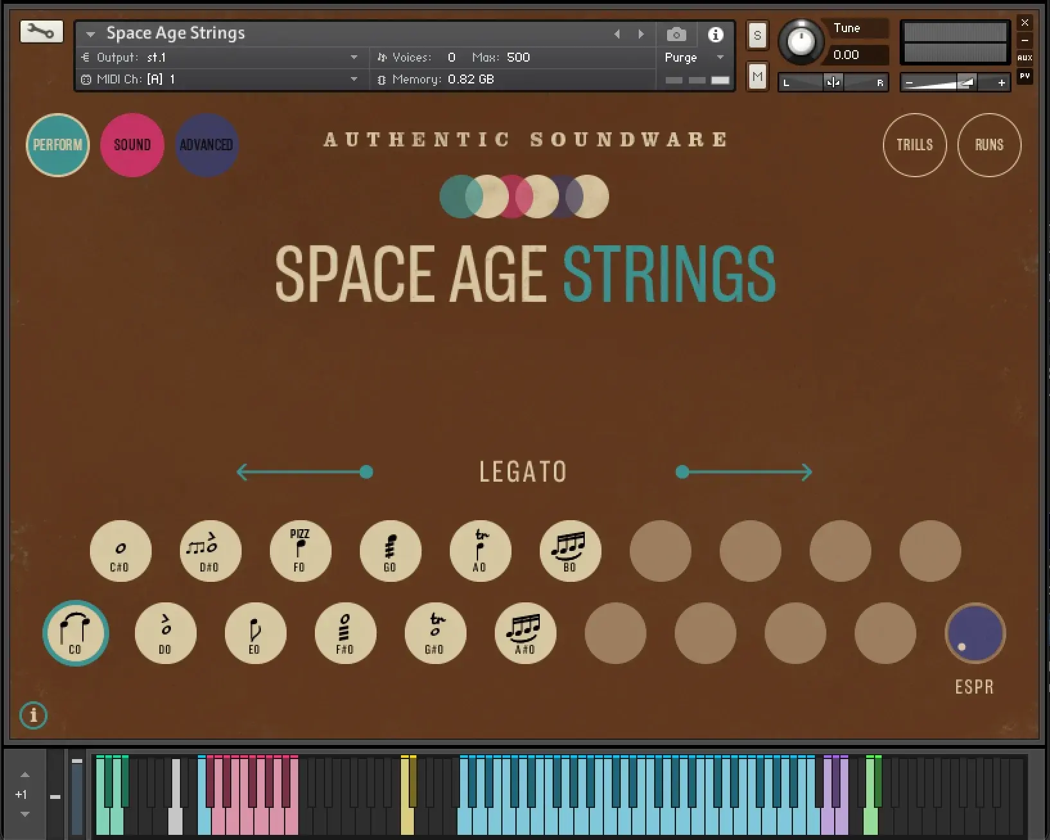1050x840 pixels.
Task: Switch to the ADVANCED tab
Action: (x=207, y=144)
